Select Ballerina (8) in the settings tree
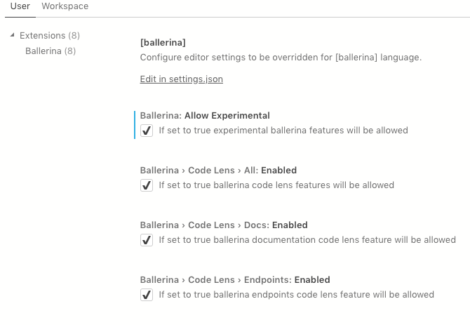The height and width of the screenshot is (325, 470). pyautogui.click(x=51, y=51)
